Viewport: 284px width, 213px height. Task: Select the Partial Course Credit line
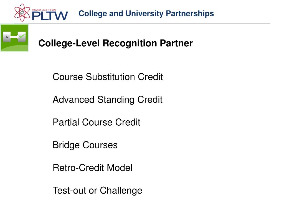(x=96, y=122)
